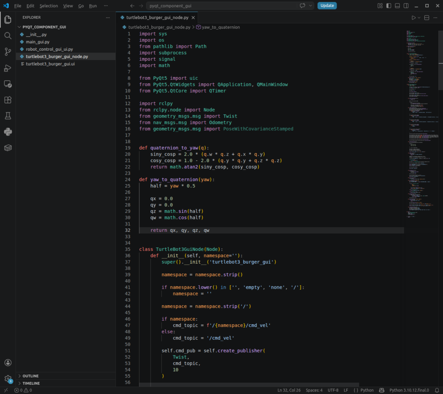This screenshot has width=443, height=394.
Task: Click the vertical scrollbar thumb of the editor
Action: pyautogui.click(x=440, y=60)
